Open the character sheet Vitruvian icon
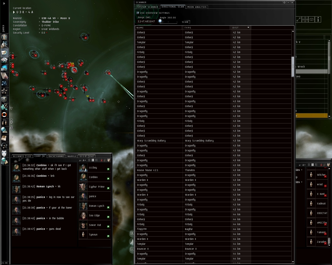332x265 pixels. pos(4,37)
